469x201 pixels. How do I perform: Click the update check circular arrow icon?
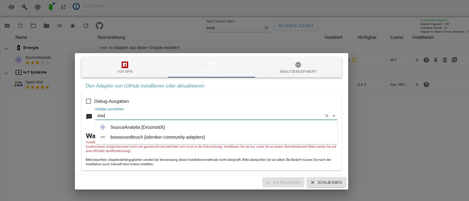[86, 26]
